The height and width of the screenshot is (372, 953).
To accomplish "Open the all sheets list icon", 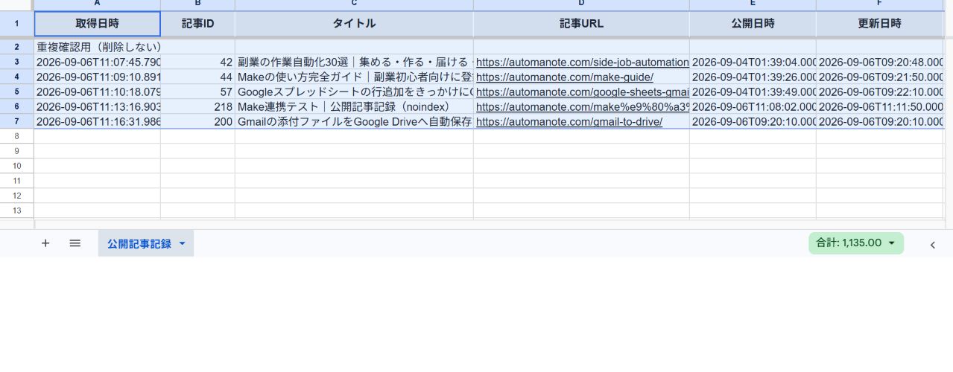I will tap(75, 243).
